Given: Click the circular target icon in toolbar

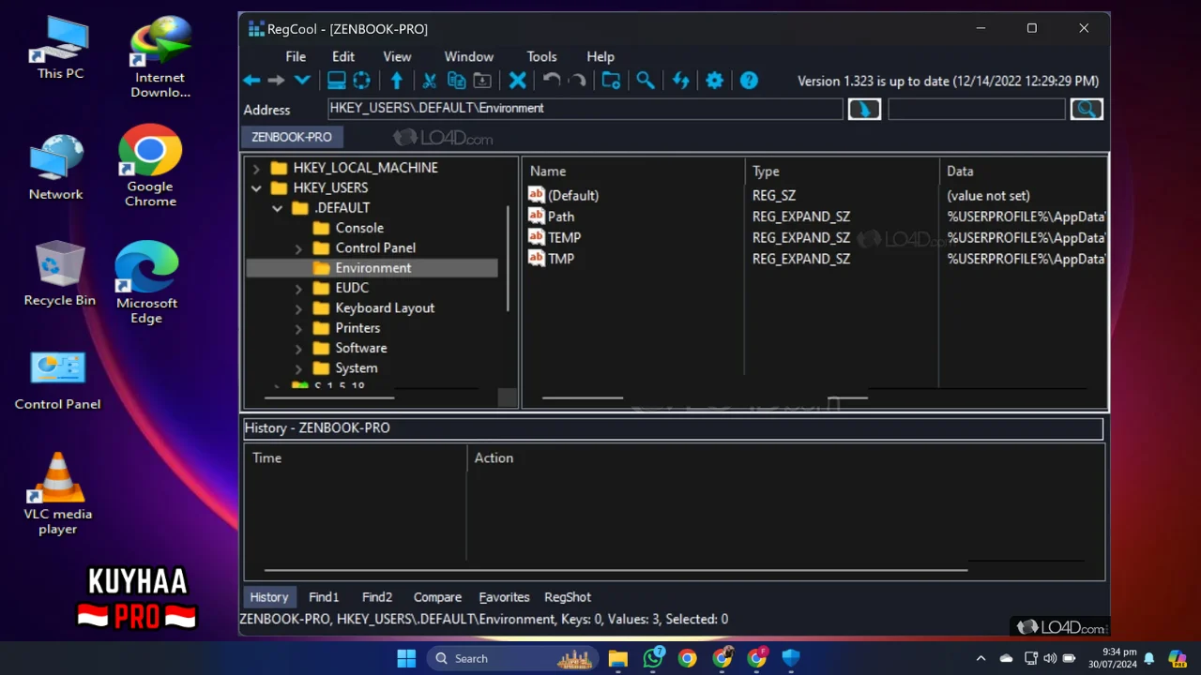Looking at the screenshot, I should (361, 81).
